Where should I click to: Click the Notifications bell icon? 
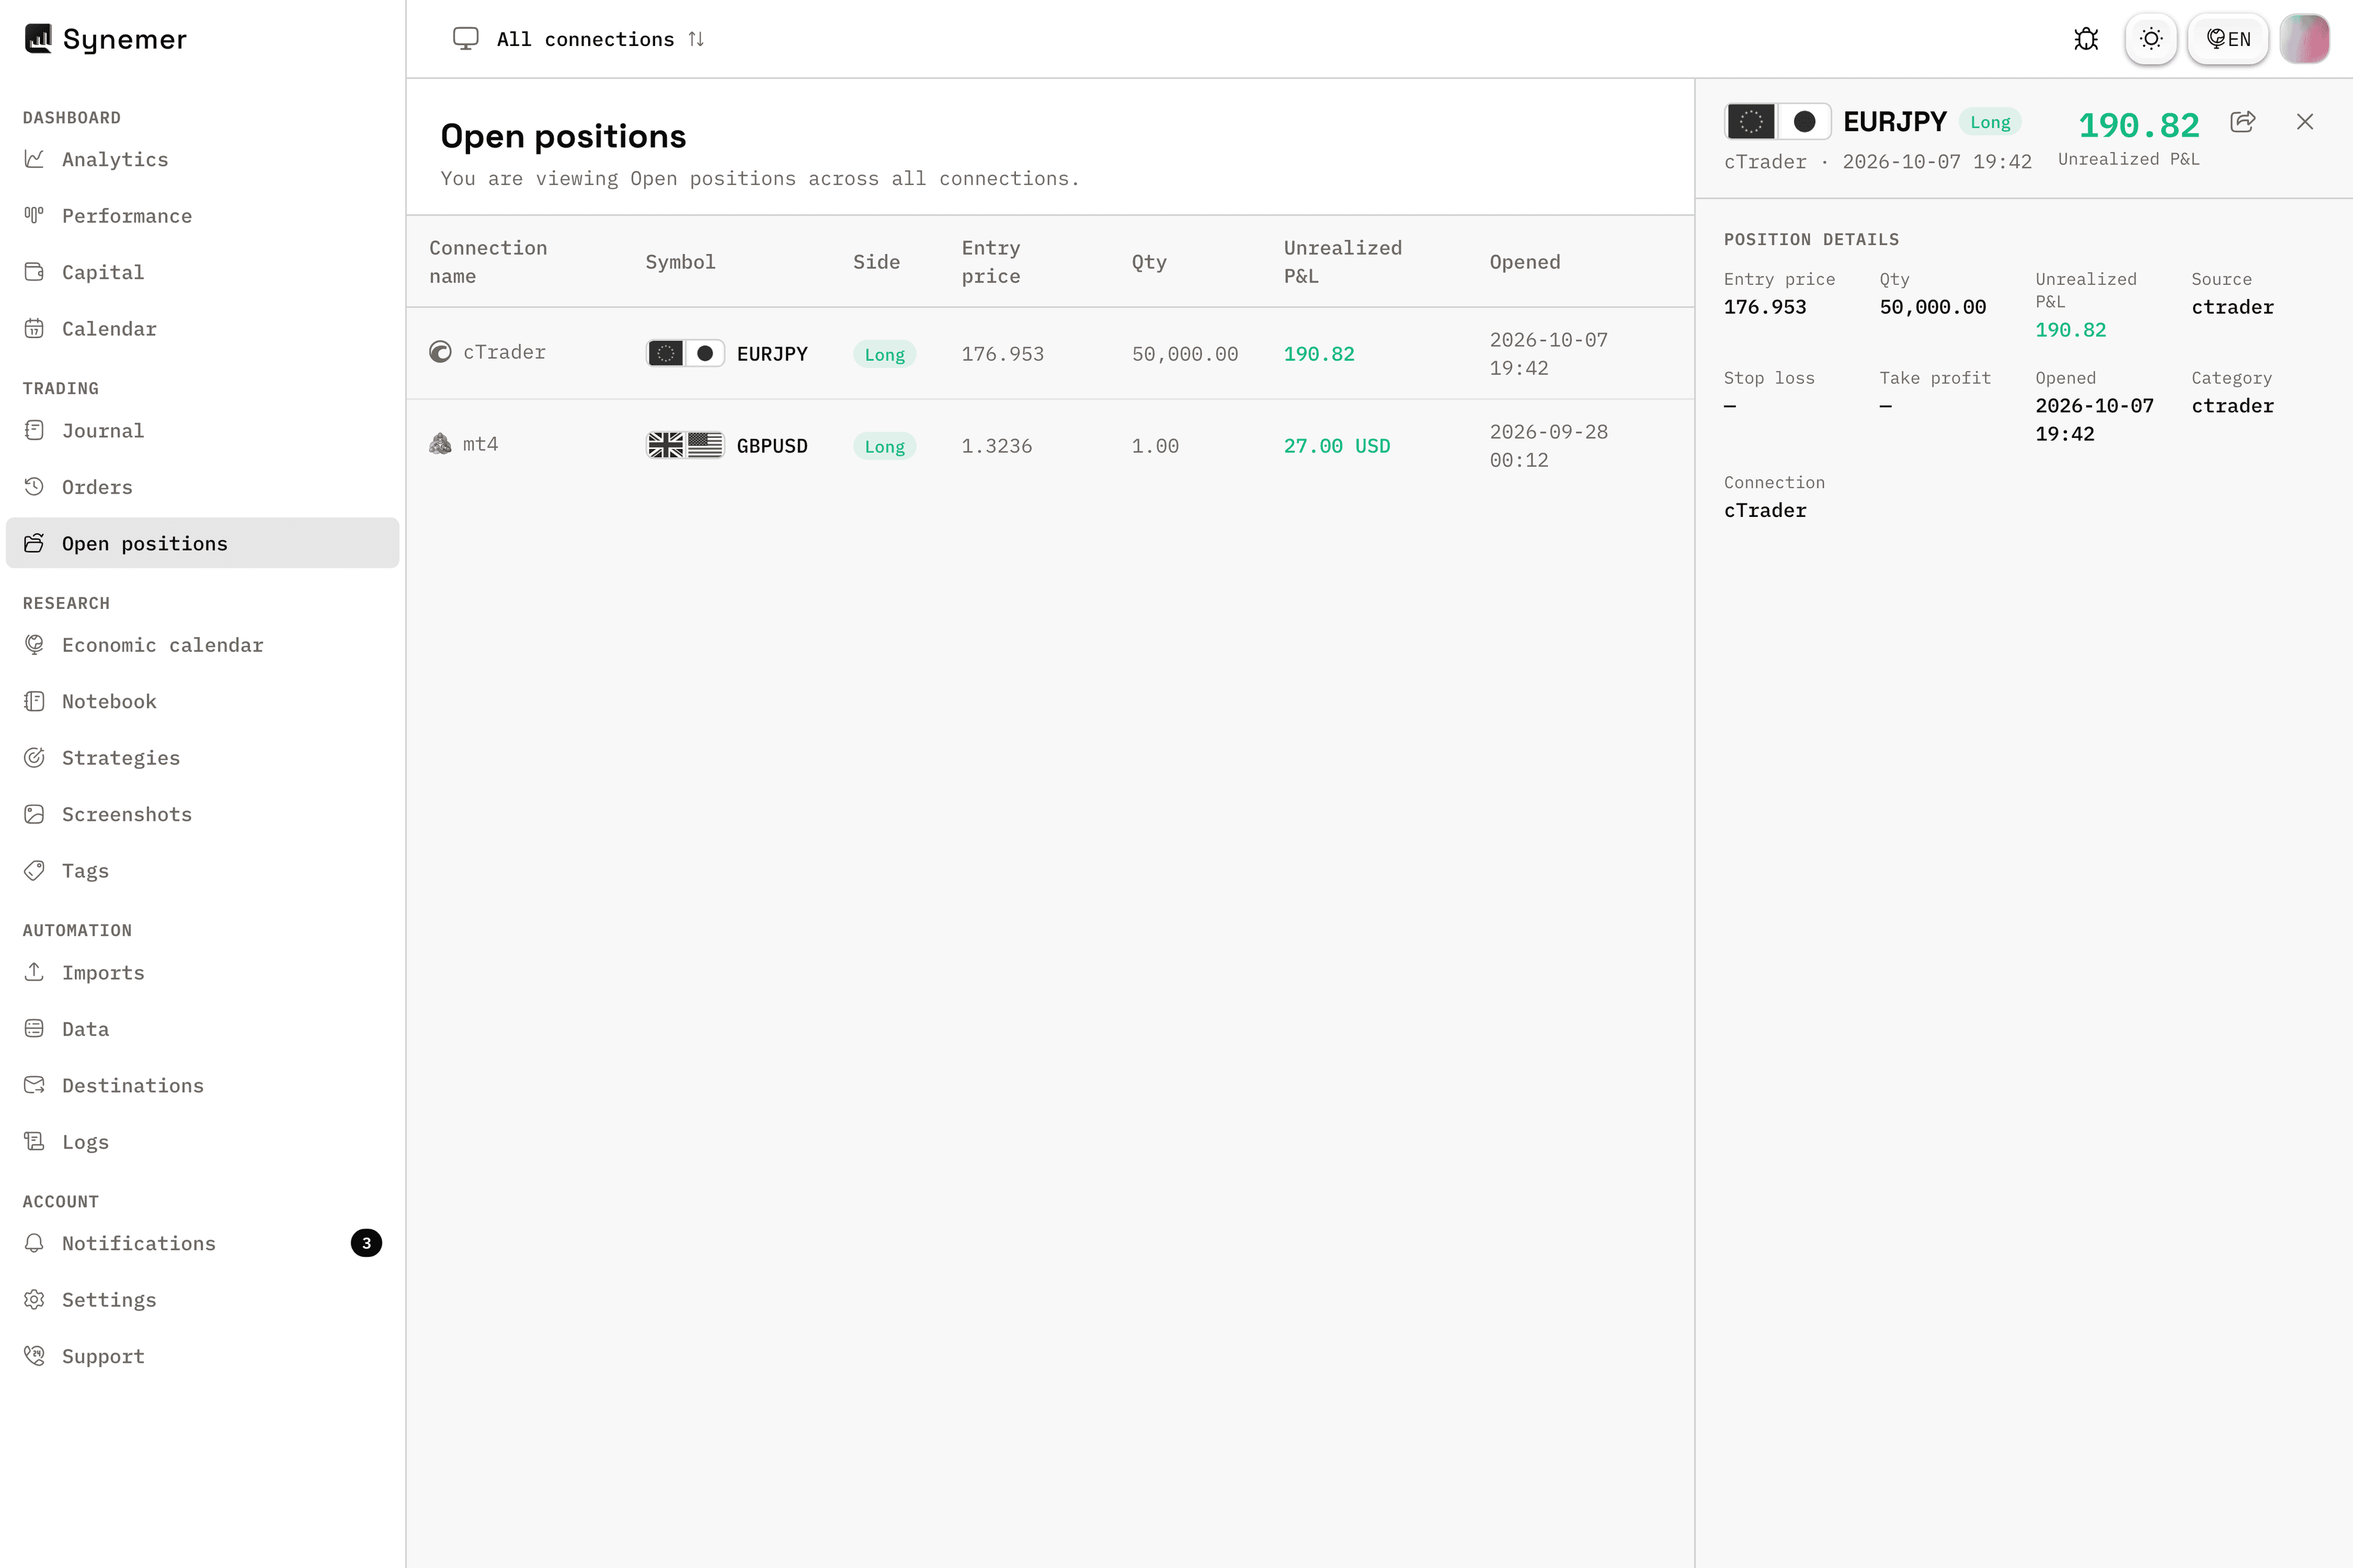tap(34, 1243)
